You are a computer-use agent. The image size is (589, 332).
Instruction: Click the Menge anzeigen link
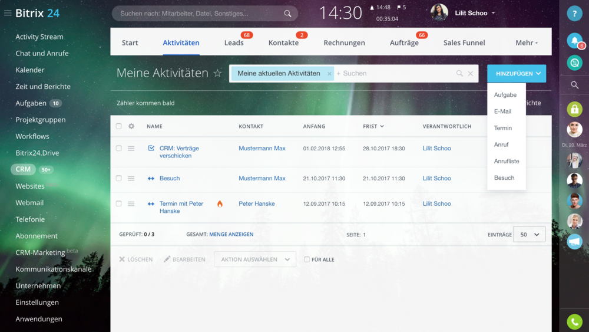231,235
